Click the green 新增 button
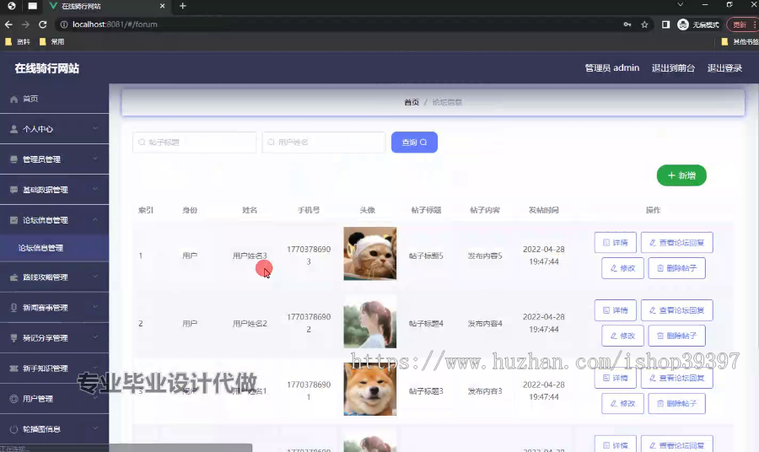 681,175
